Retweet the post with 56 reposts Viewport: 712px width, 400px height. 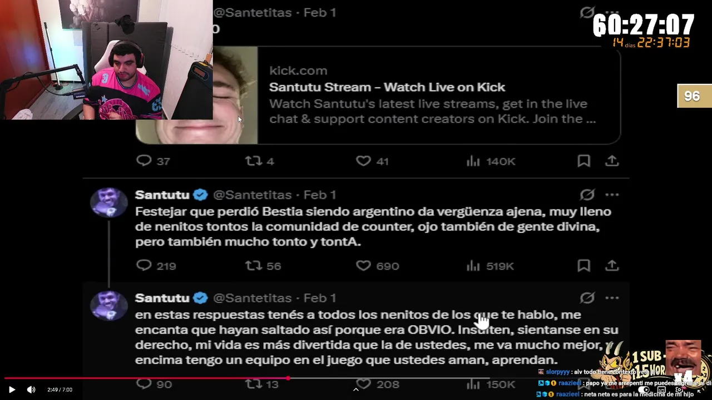click(254, 266)
